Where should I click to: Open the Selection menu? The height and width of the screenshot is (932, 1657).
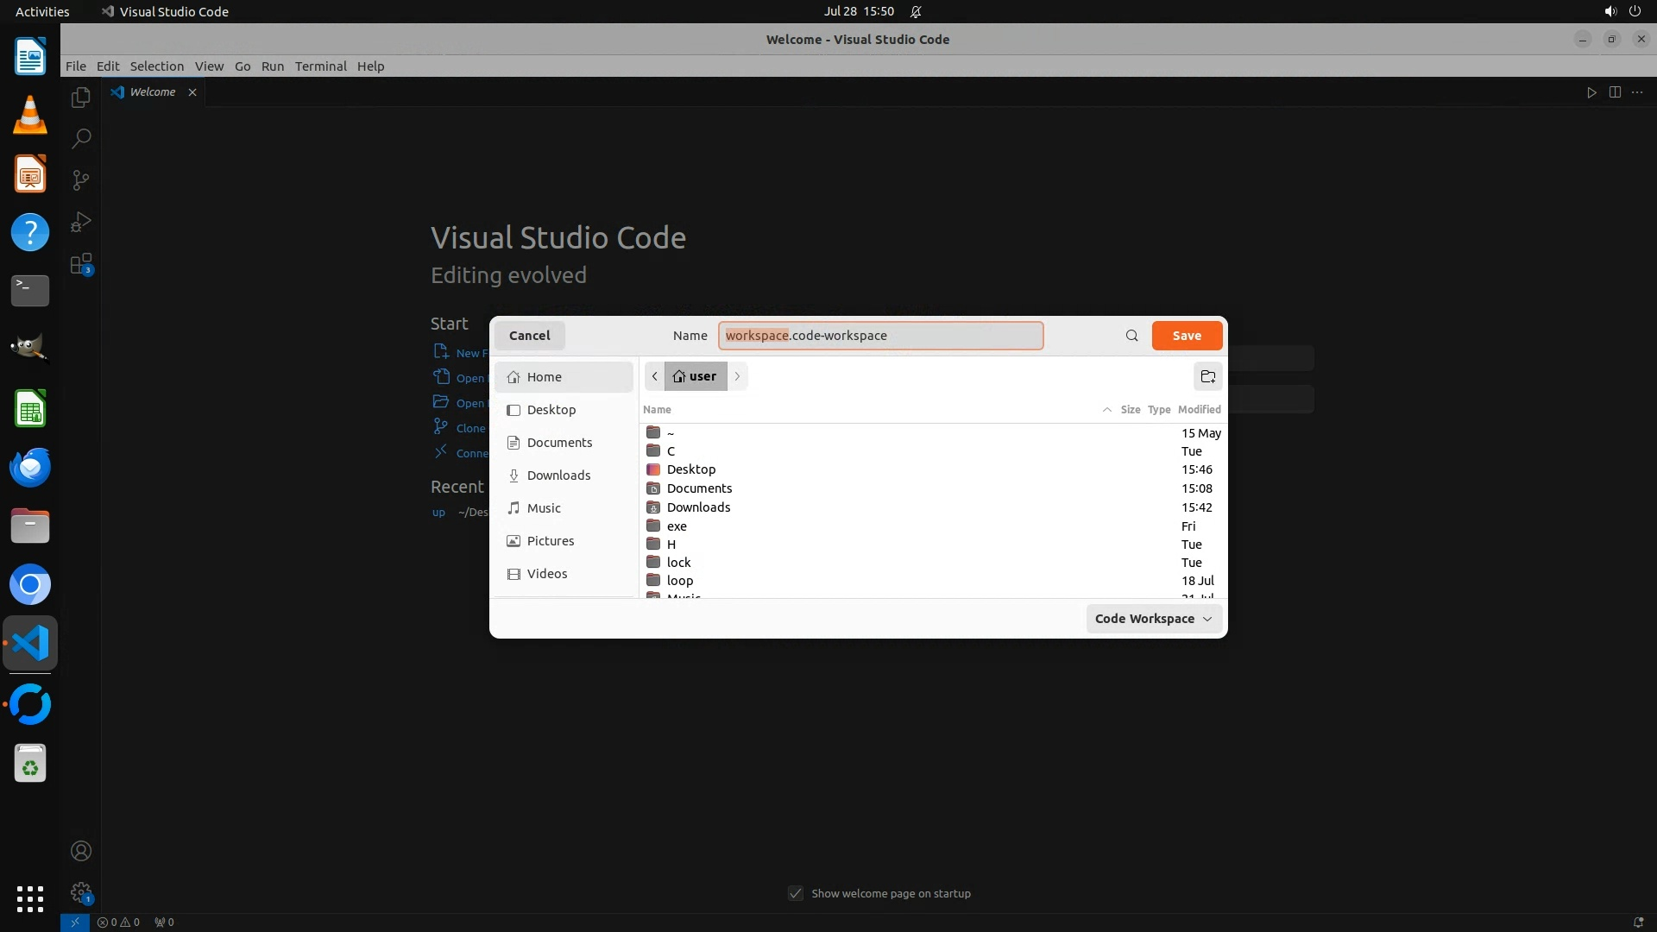[x=156, y=66]
